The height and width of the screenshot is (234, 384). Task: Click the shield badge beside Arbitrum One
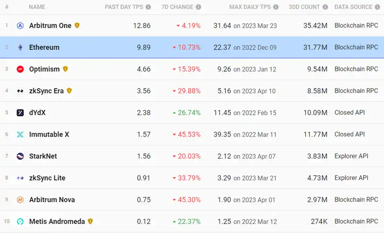[x=77, y=25]
